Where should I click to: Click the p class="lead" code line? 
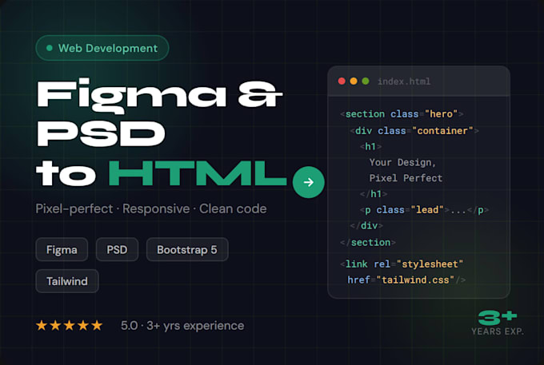click(424, 210)
